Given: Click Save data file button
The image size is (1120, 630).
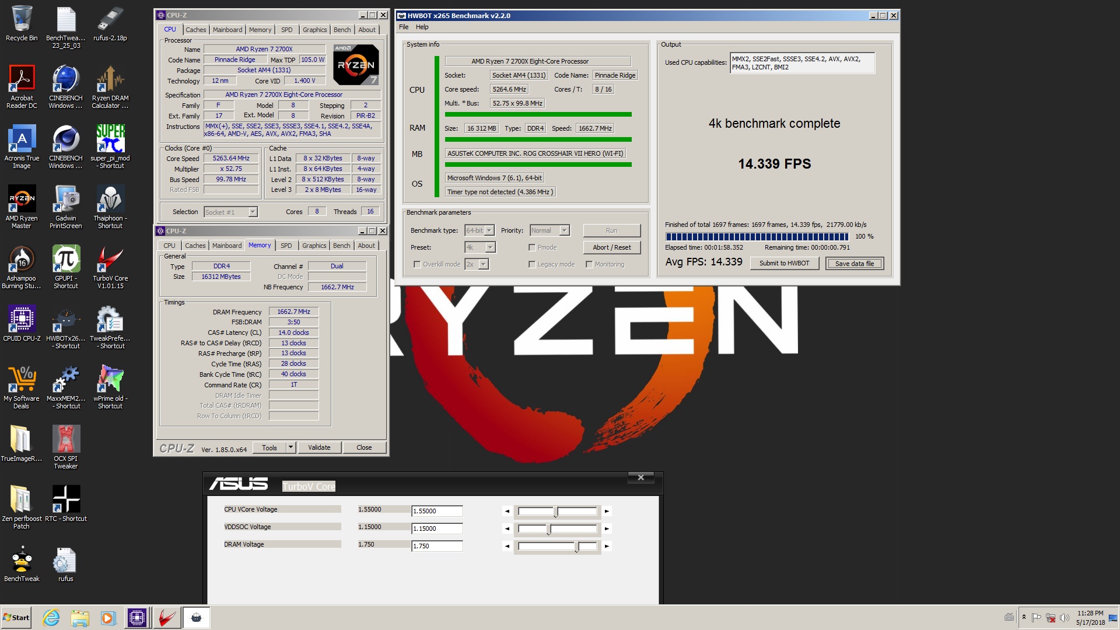Looking at the screenshot, I should (854, 263).
